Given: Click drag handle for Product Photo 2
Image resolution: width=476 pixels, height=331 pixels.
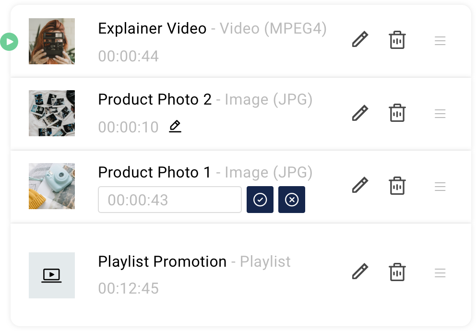Looking at the screenshot, I should (x=440, y=114).
